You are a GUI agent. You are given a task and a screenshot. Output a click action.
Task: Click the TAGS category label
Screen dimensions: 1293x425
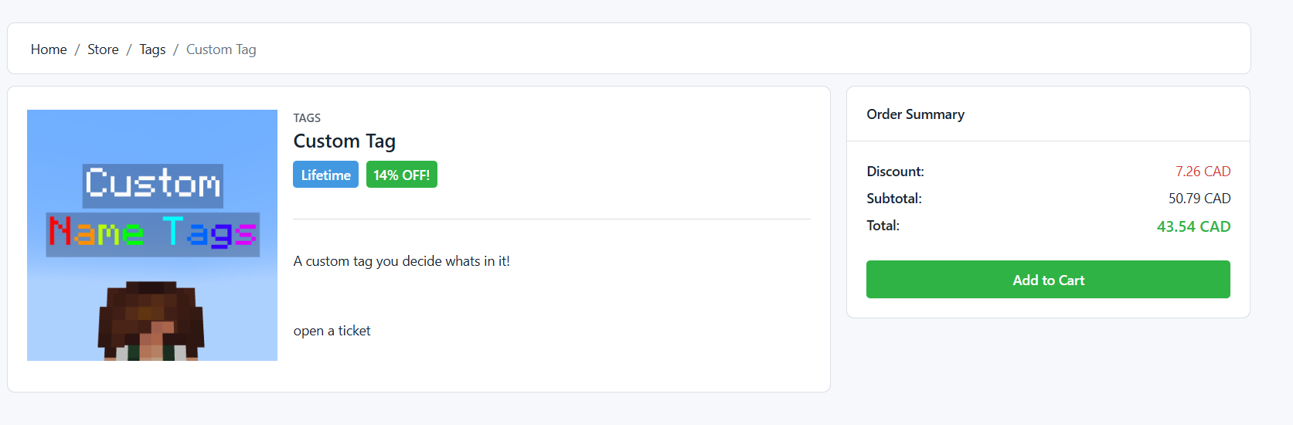point(307,118)
